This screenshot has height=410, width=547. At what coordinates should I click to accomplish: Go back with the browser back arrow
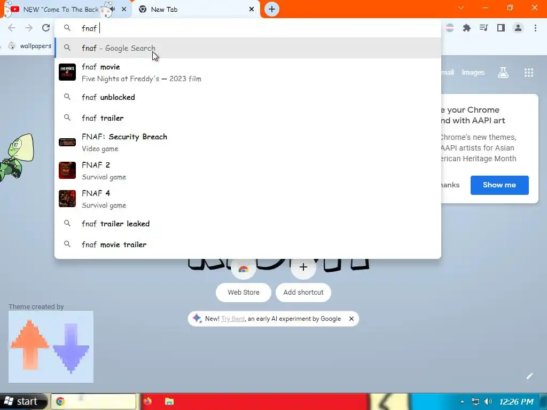[12, 28]
